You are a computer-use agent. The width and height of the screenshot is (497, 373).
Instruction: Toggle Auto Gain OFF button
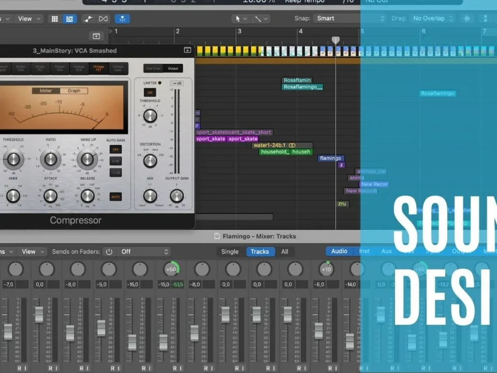(115, 149)
